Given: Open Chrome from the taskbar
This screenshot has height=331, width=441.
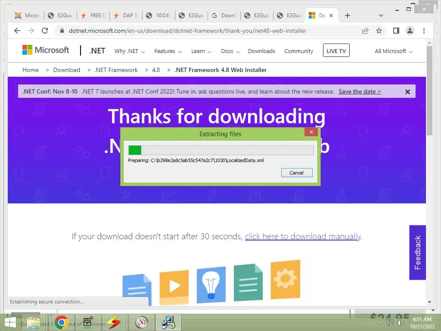Looking at the screenshot, I should [x=62, y=322].
